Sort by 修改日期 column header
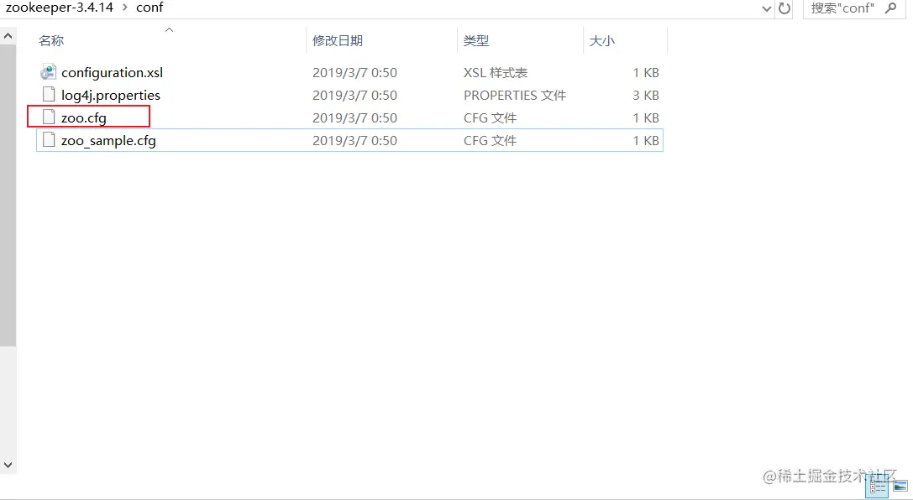This screenshot has height=500, width=913. (x=338, y=41)
